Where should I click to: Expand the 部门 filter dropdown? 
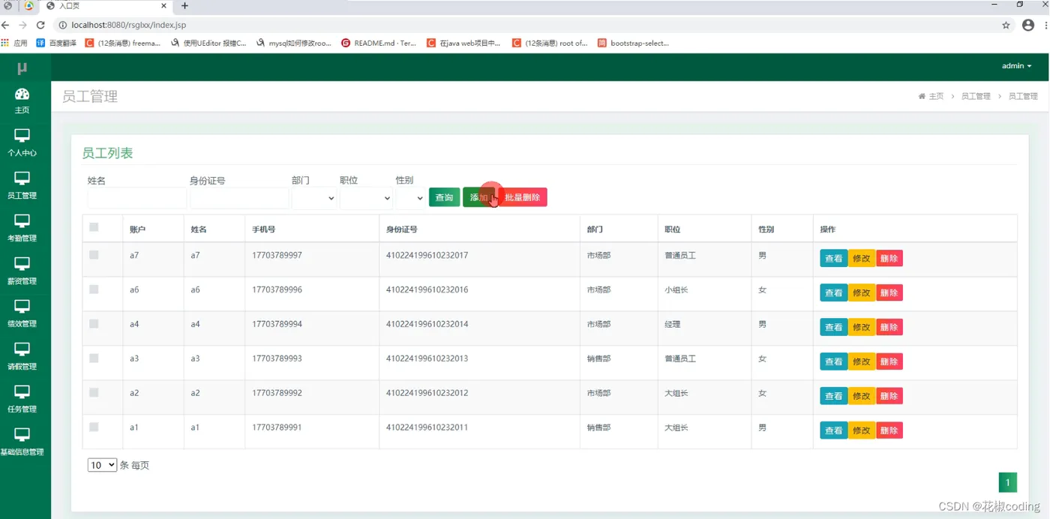click(313, 198)
